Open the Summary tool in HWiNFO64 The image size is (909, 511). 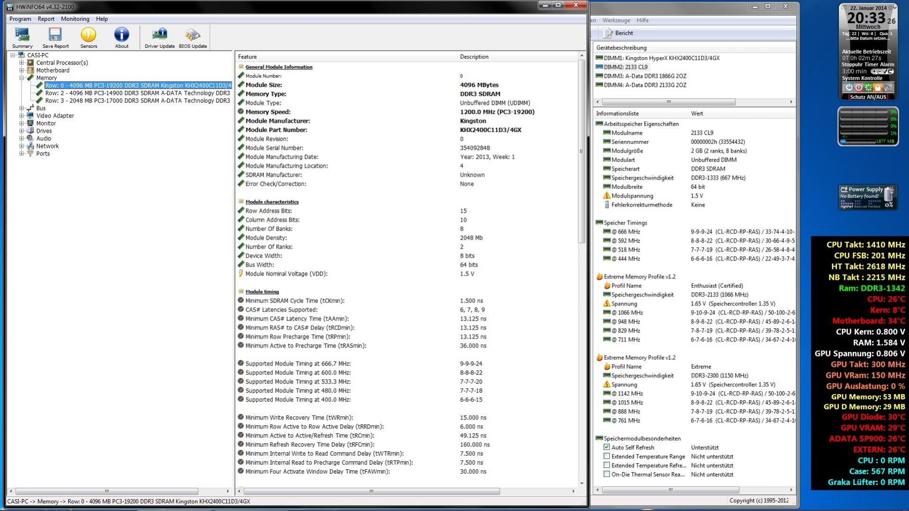(x=22, y=37)
